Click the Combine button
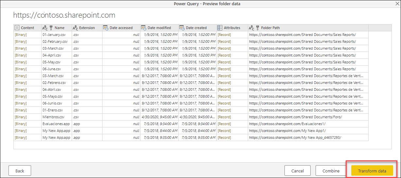 click(x=331, y=171)
